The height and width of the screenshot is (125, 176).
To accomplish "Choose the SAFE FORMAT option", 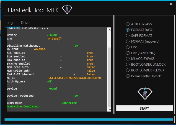I will 139,36.
